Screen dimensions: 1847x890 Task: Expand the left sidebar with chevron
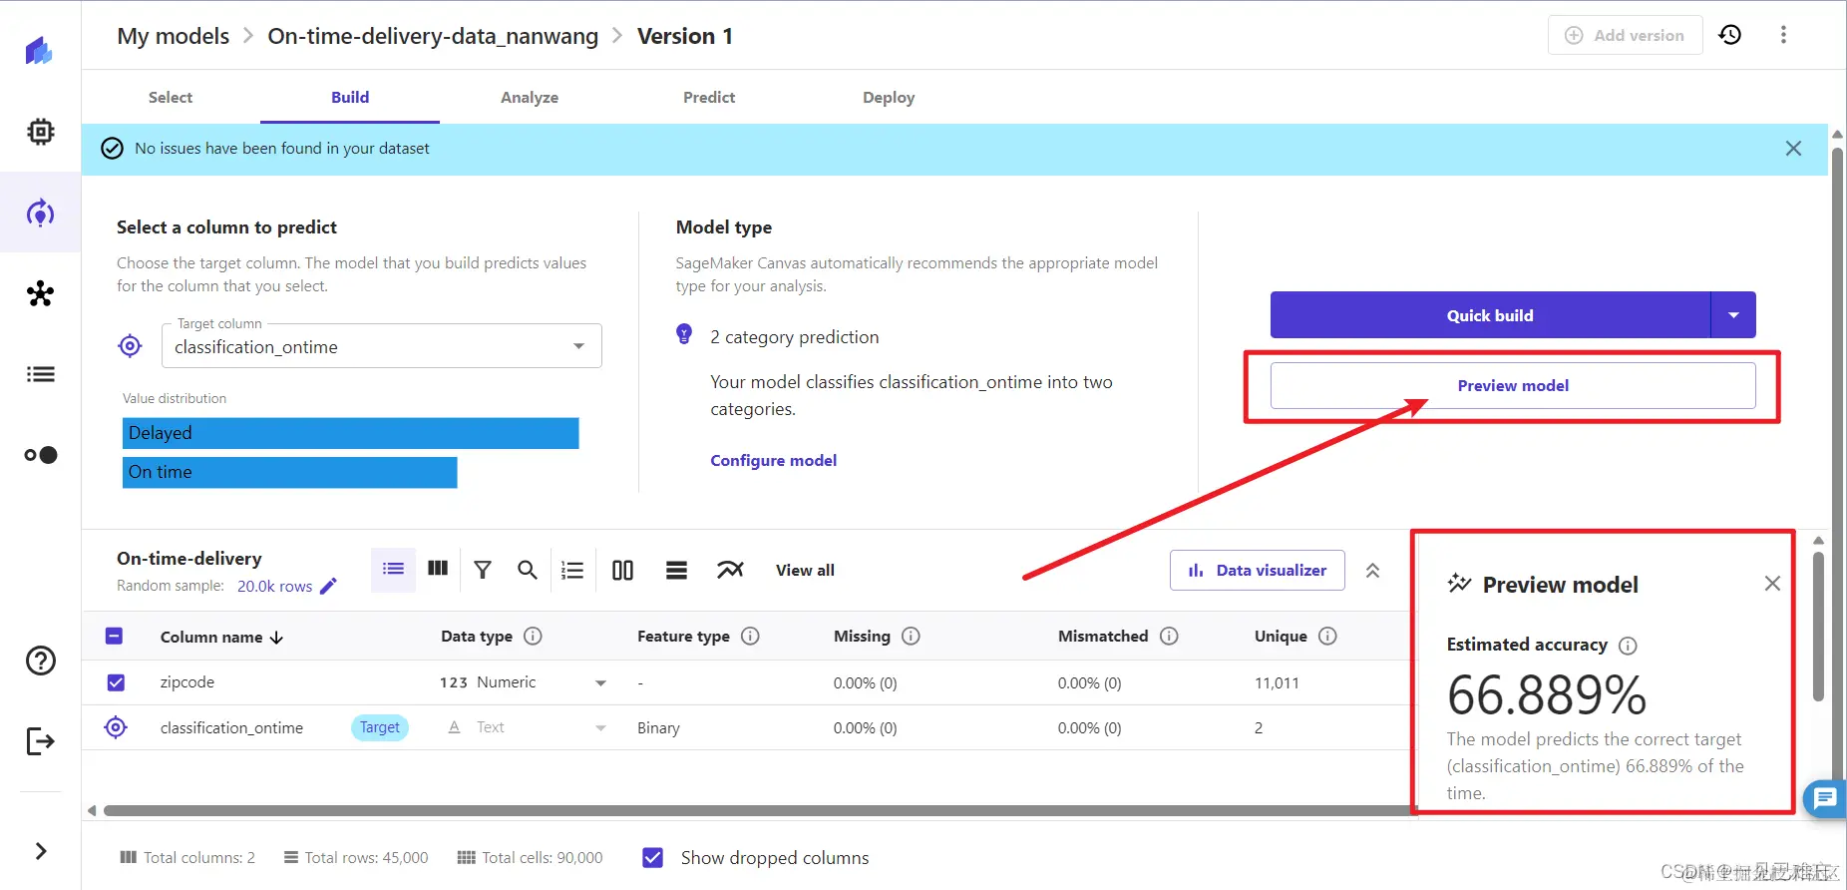click(x=41, y=851)
